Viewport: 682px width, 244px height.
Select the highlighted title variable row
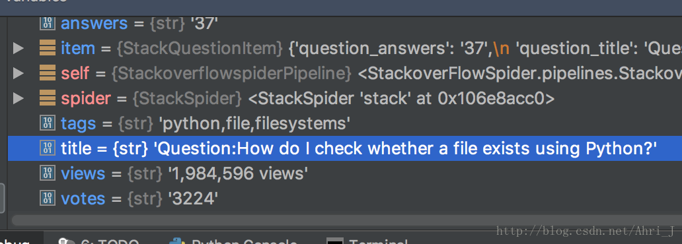[x=345, y=148]
